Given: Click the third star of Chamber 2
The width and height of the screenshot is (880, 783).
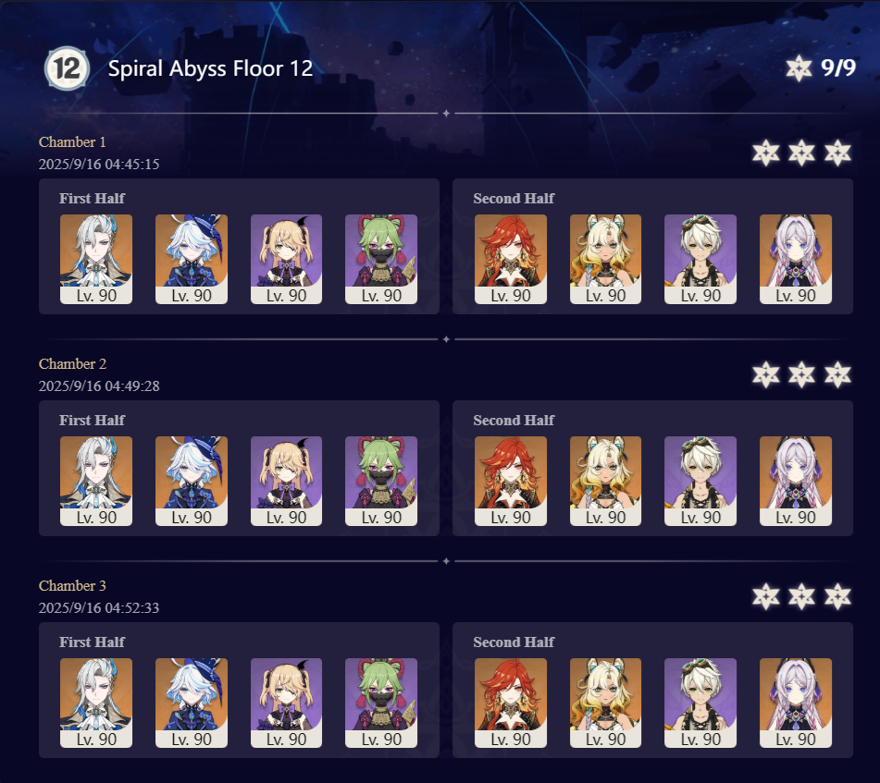Looking at the screenshot, I should [838, 375].
